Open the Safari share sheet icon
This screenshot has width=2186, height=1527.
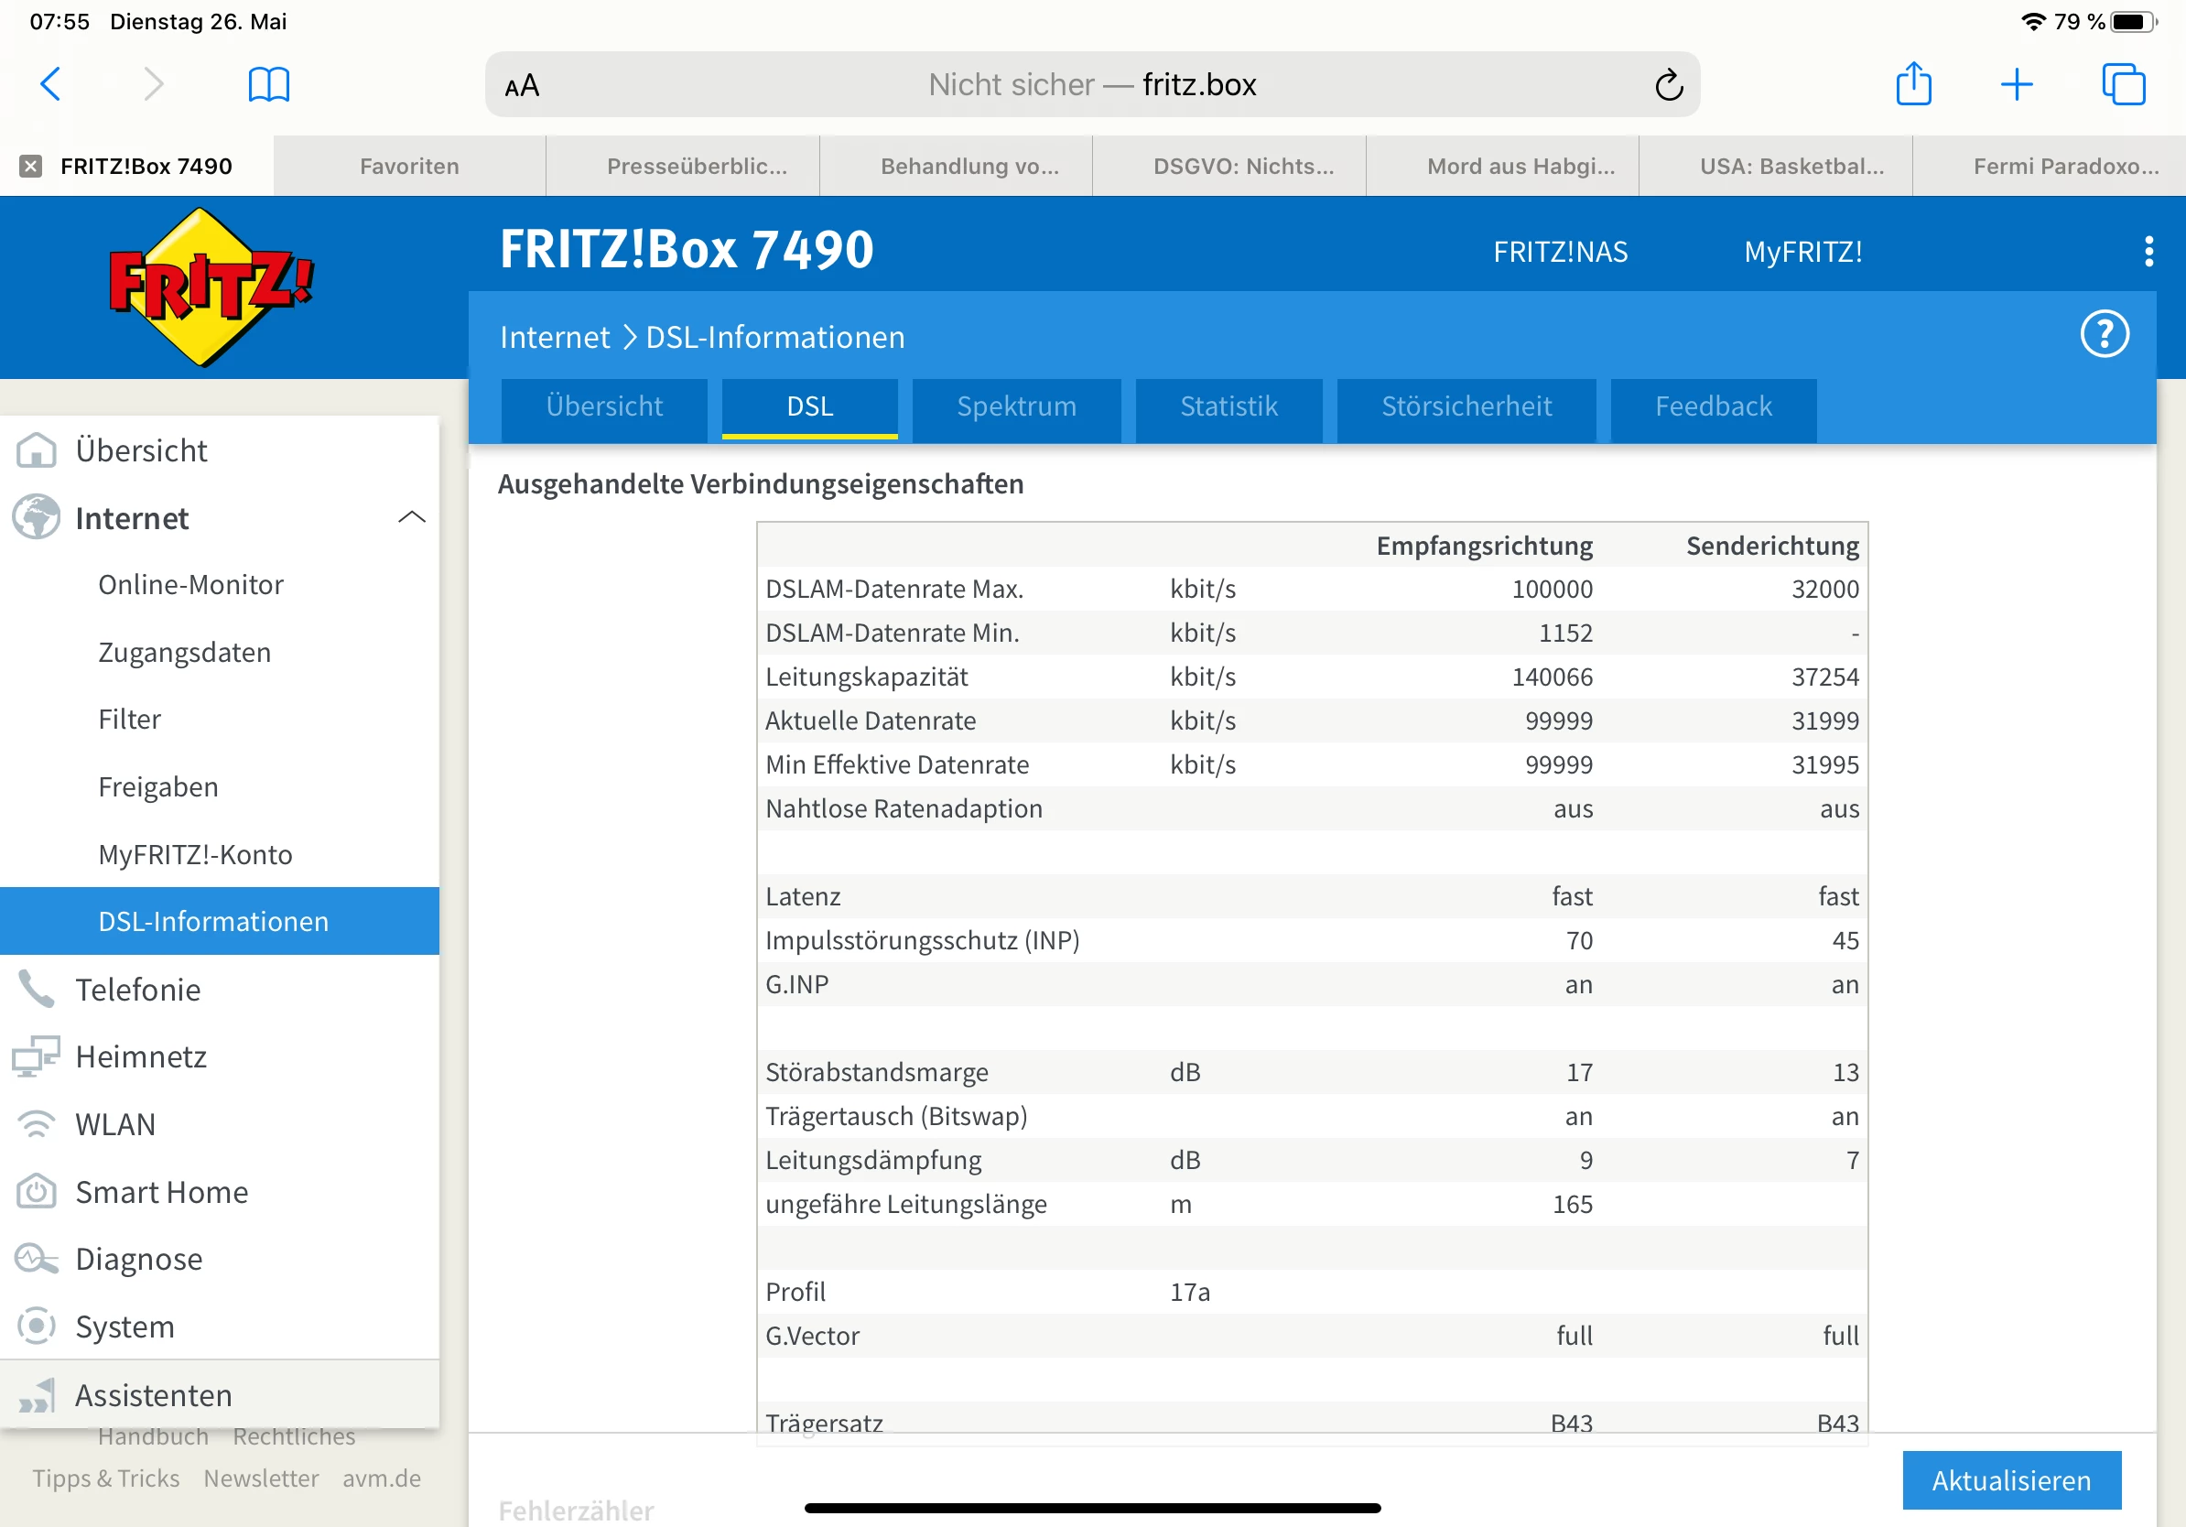pyautogui.click(x=1913, y=85)
